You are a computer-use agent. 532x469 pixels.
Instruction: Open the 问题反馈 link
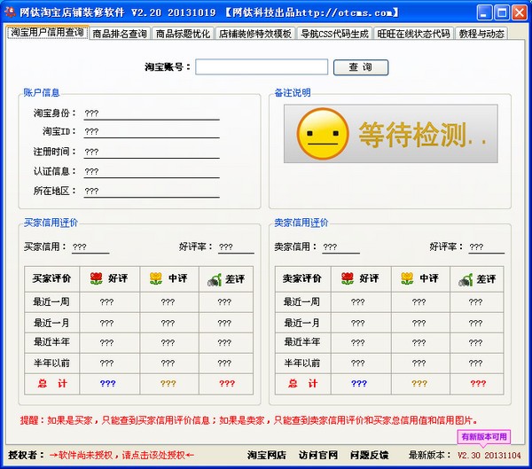pos(370,455)
